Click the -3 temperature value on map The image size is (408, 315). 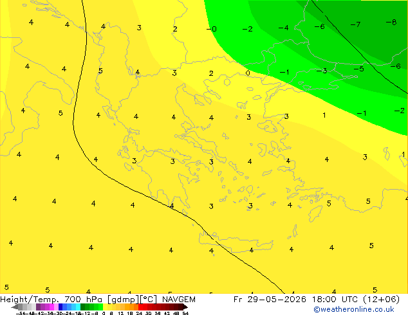pos(322,71)
